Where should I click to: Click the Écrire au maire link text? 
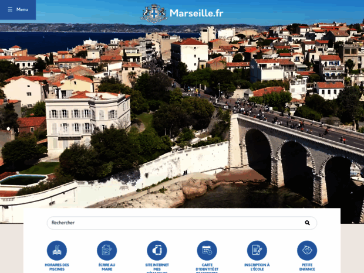(x=107, y=267)
